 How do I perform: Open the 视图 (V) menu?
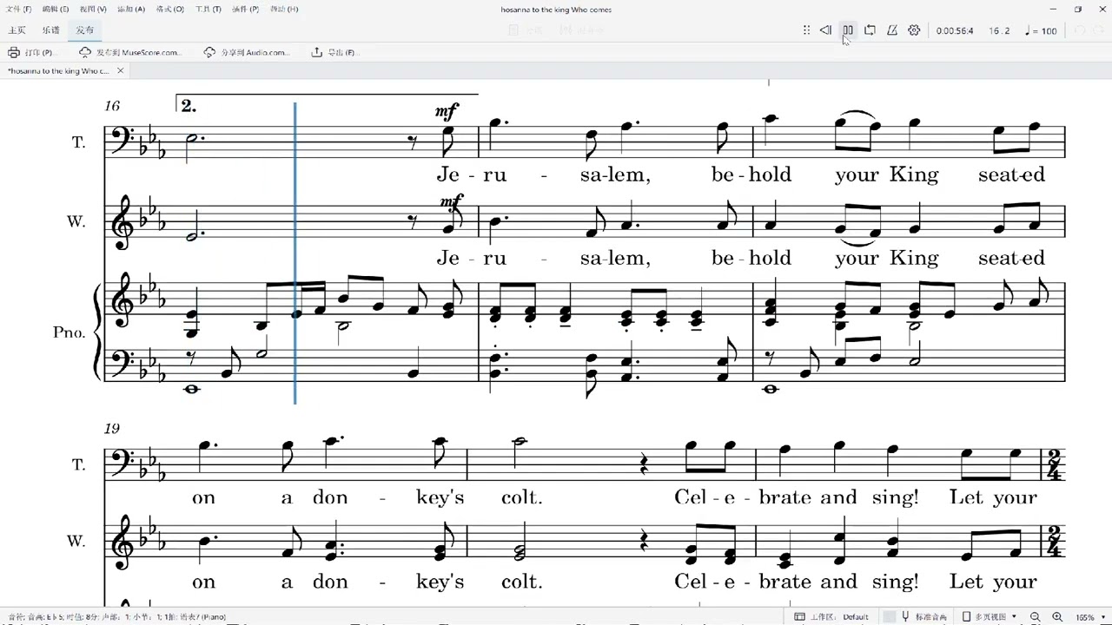click(x=94, y=9)
